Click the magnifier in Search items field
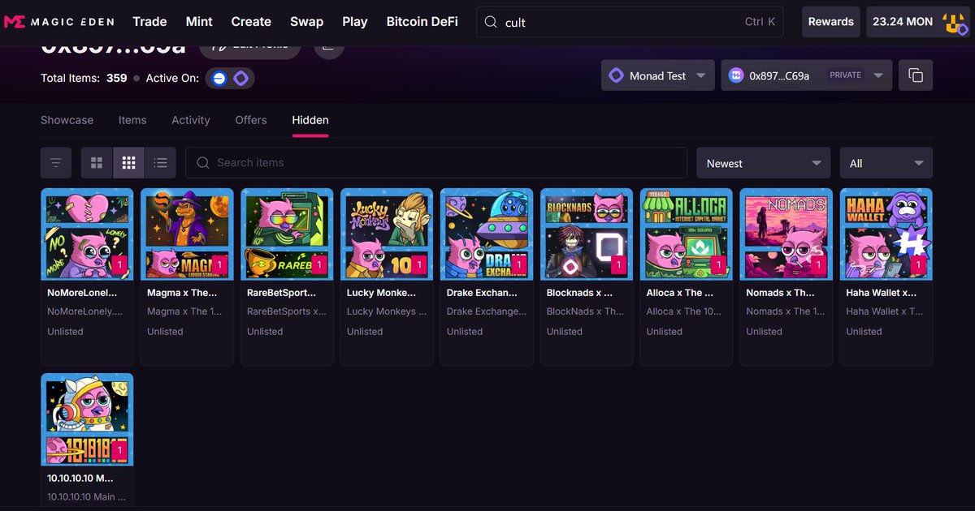The image size is (975, 511). point(203,163)
